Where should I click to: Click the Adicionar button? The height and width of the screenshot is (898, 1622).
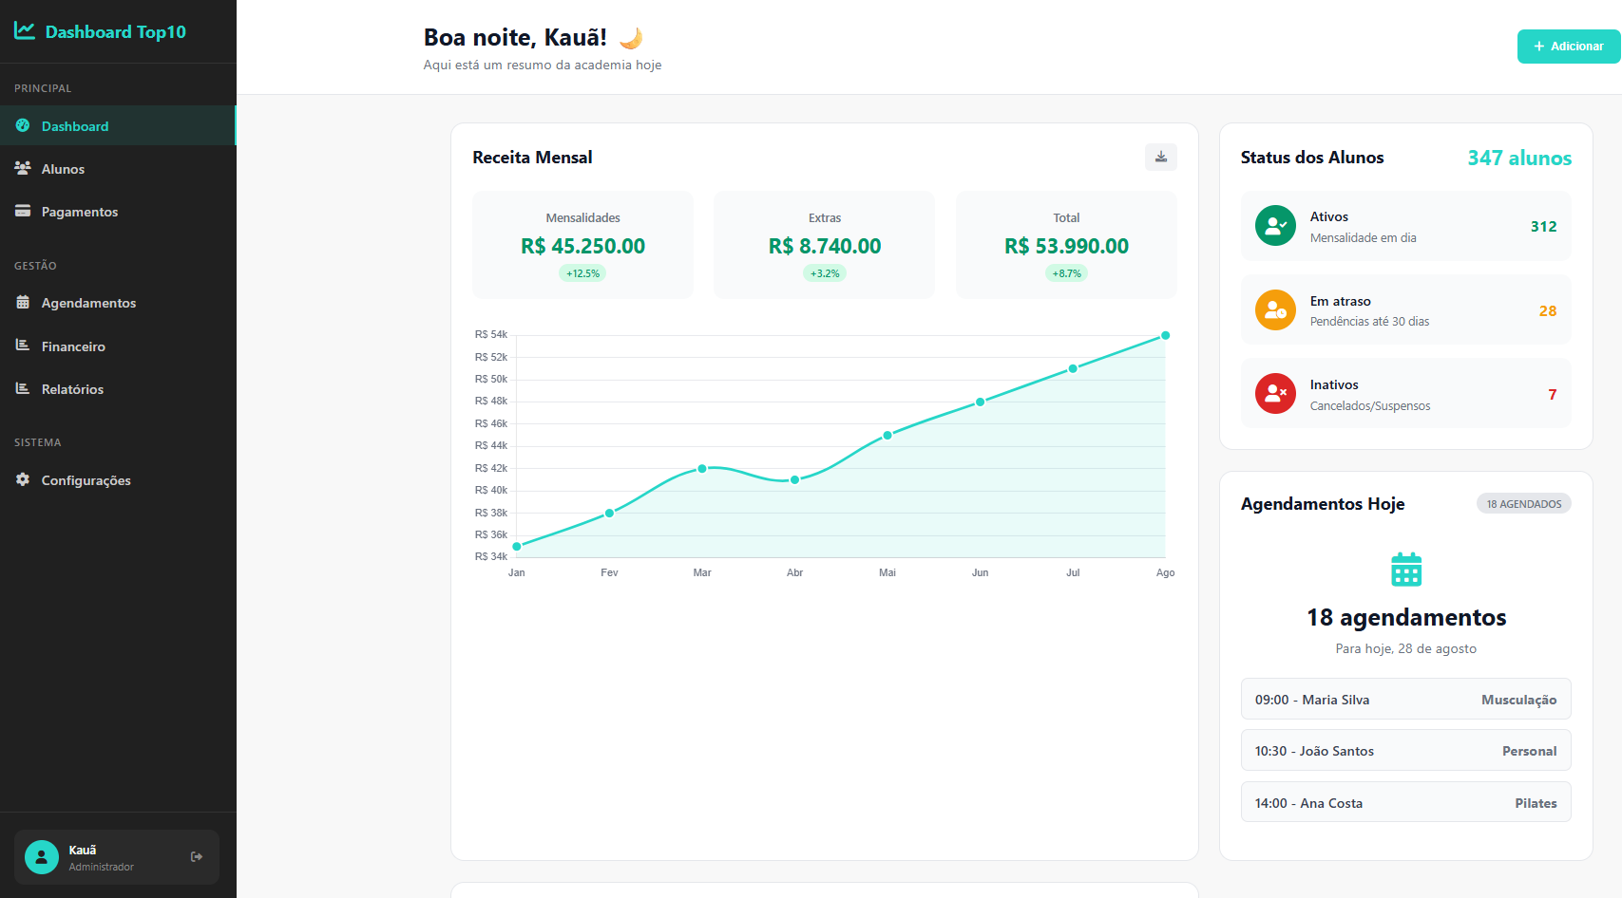(x=1567, y=46)
